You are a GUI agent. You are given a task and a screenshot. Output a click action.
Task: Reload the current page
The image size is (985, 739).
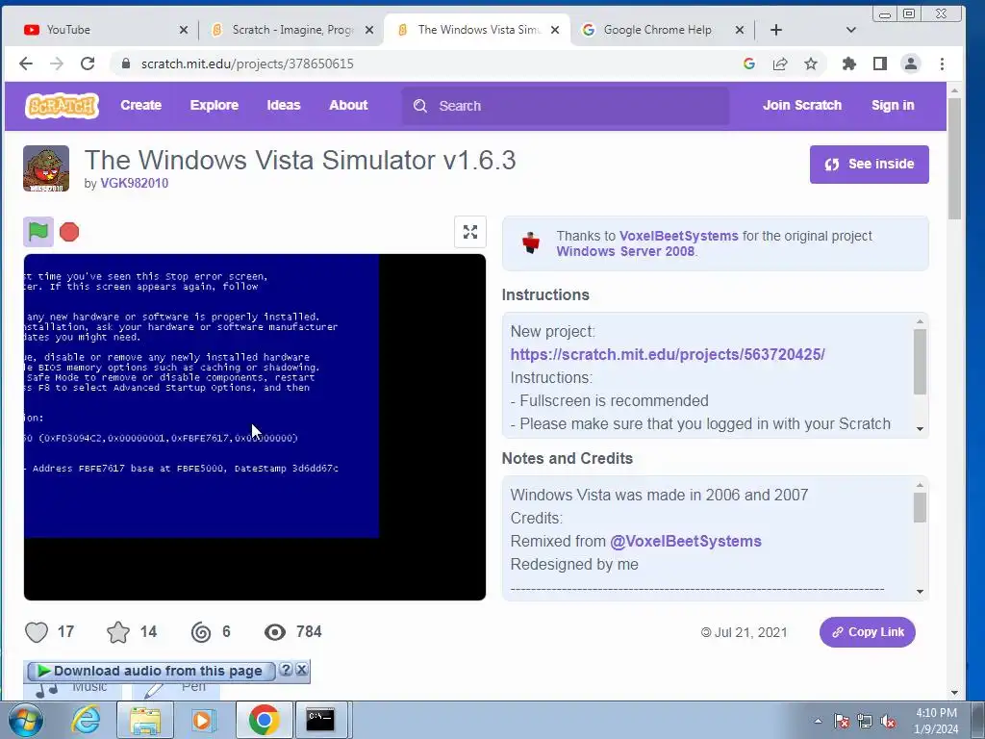[x=88, y=64]
